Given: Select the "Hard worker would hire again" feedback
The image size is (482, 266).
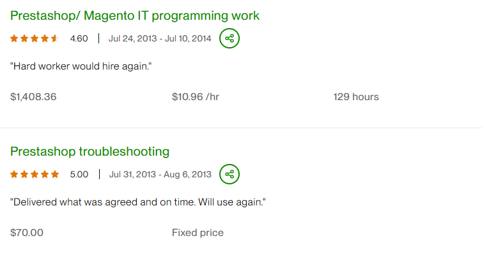Looking at the screenshot, I should tap(81, 66).
